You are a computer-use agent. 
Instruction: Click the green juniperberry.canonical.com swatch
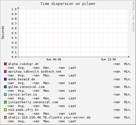point(5,102)
